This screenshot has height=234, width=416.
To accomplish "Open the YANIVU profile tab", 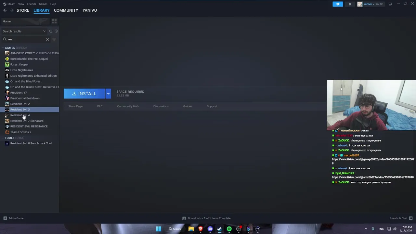I will click(90, 10).
